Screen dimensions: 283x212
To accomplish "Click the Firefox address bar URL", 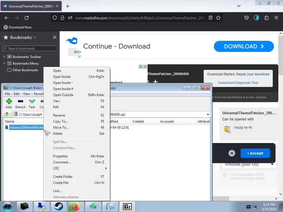I will (x=140, y=18).
